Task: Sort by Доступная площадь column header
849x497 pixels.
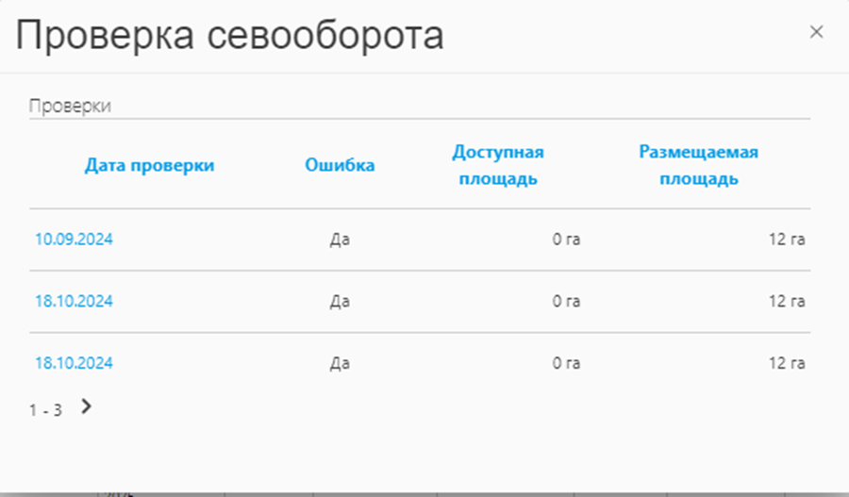Action: 498,165
